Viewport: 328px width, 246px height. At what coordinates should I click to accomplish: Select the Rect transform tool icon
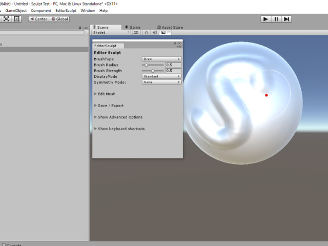point(16,19)
